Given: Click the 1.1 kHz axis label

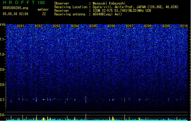Looking at the screenshot, I should tap(2, 39).
